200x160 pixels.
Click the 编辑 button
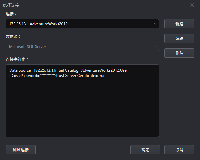[x=179, y=38]
